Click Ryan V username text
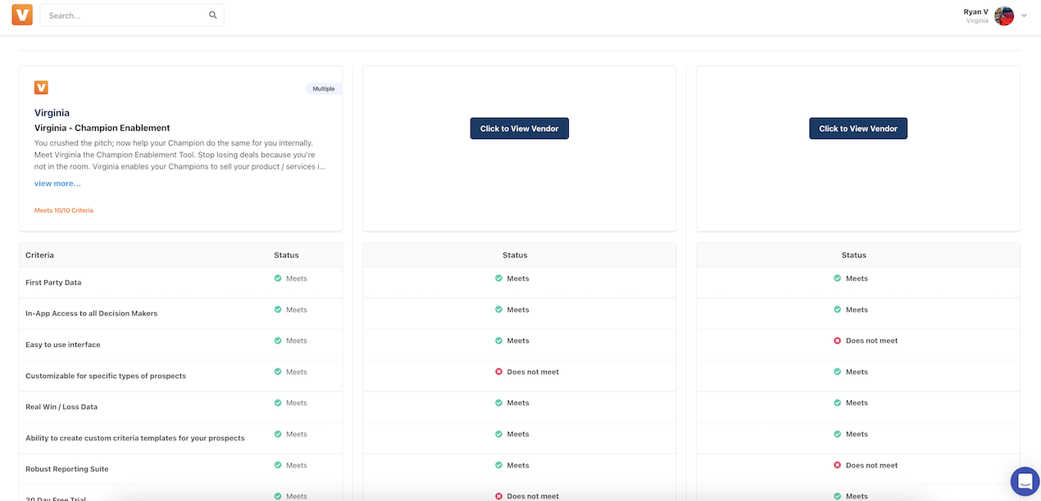 coord(975,11)
